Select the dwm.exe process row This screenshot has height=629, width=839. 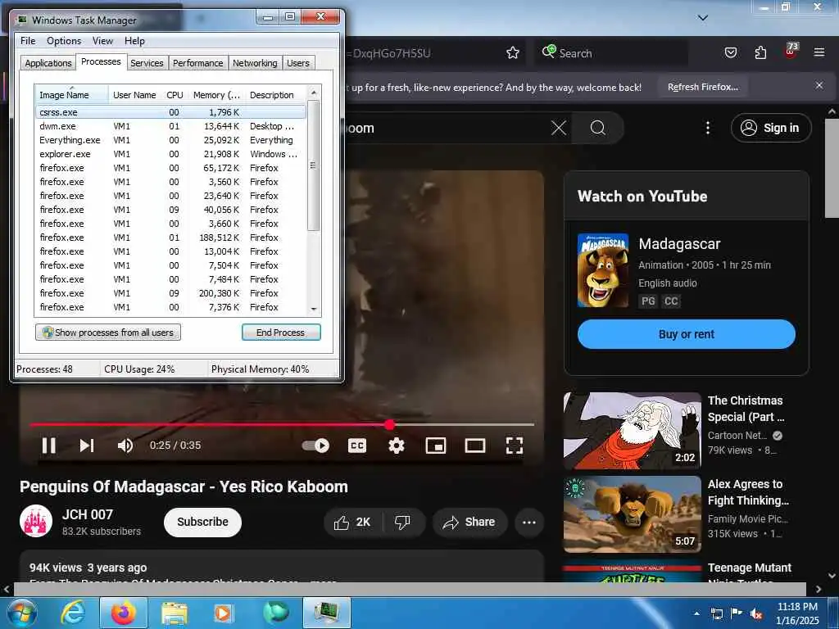coord(170,126)
